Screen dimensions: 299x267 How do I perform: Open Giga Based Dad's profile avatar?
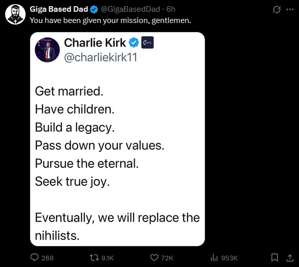point(15,14)
